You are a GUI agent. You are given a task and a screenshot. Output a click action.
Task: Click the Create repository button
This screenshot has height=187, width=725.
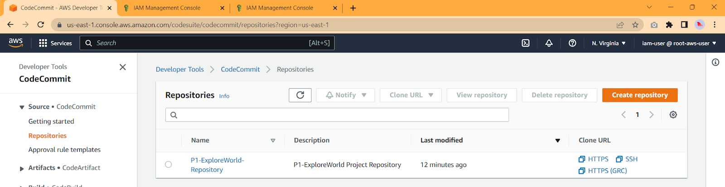click(x=640, y=95)
